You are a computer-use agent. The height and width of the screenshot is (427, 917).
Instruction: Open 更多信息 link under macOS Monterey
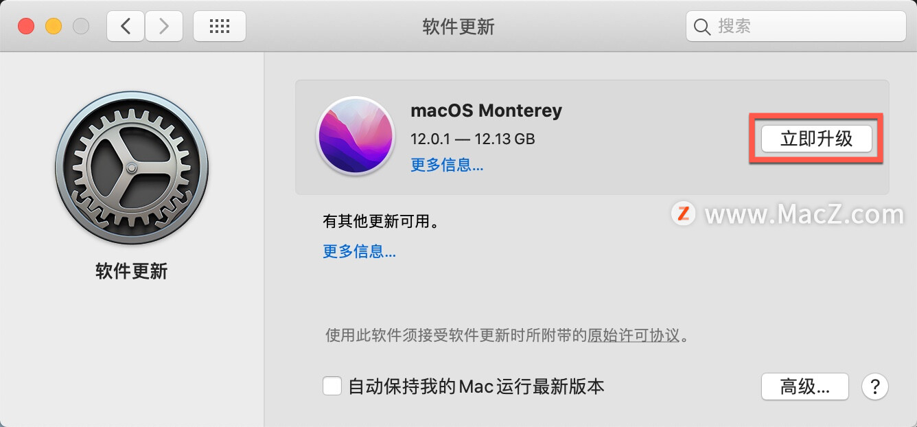point(446,165)
